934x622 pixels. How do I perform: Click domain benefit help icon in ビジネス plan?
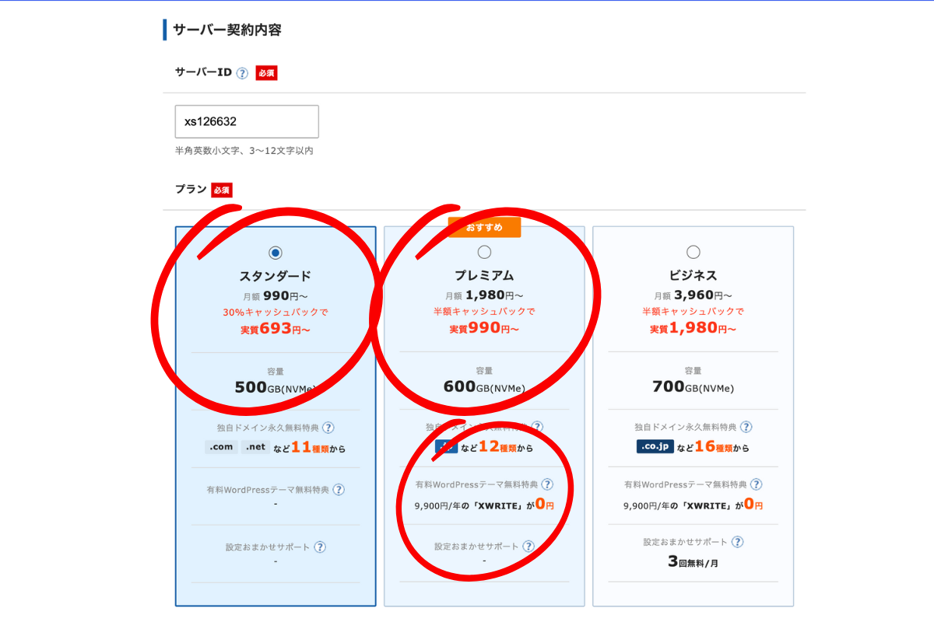(746, 427)
